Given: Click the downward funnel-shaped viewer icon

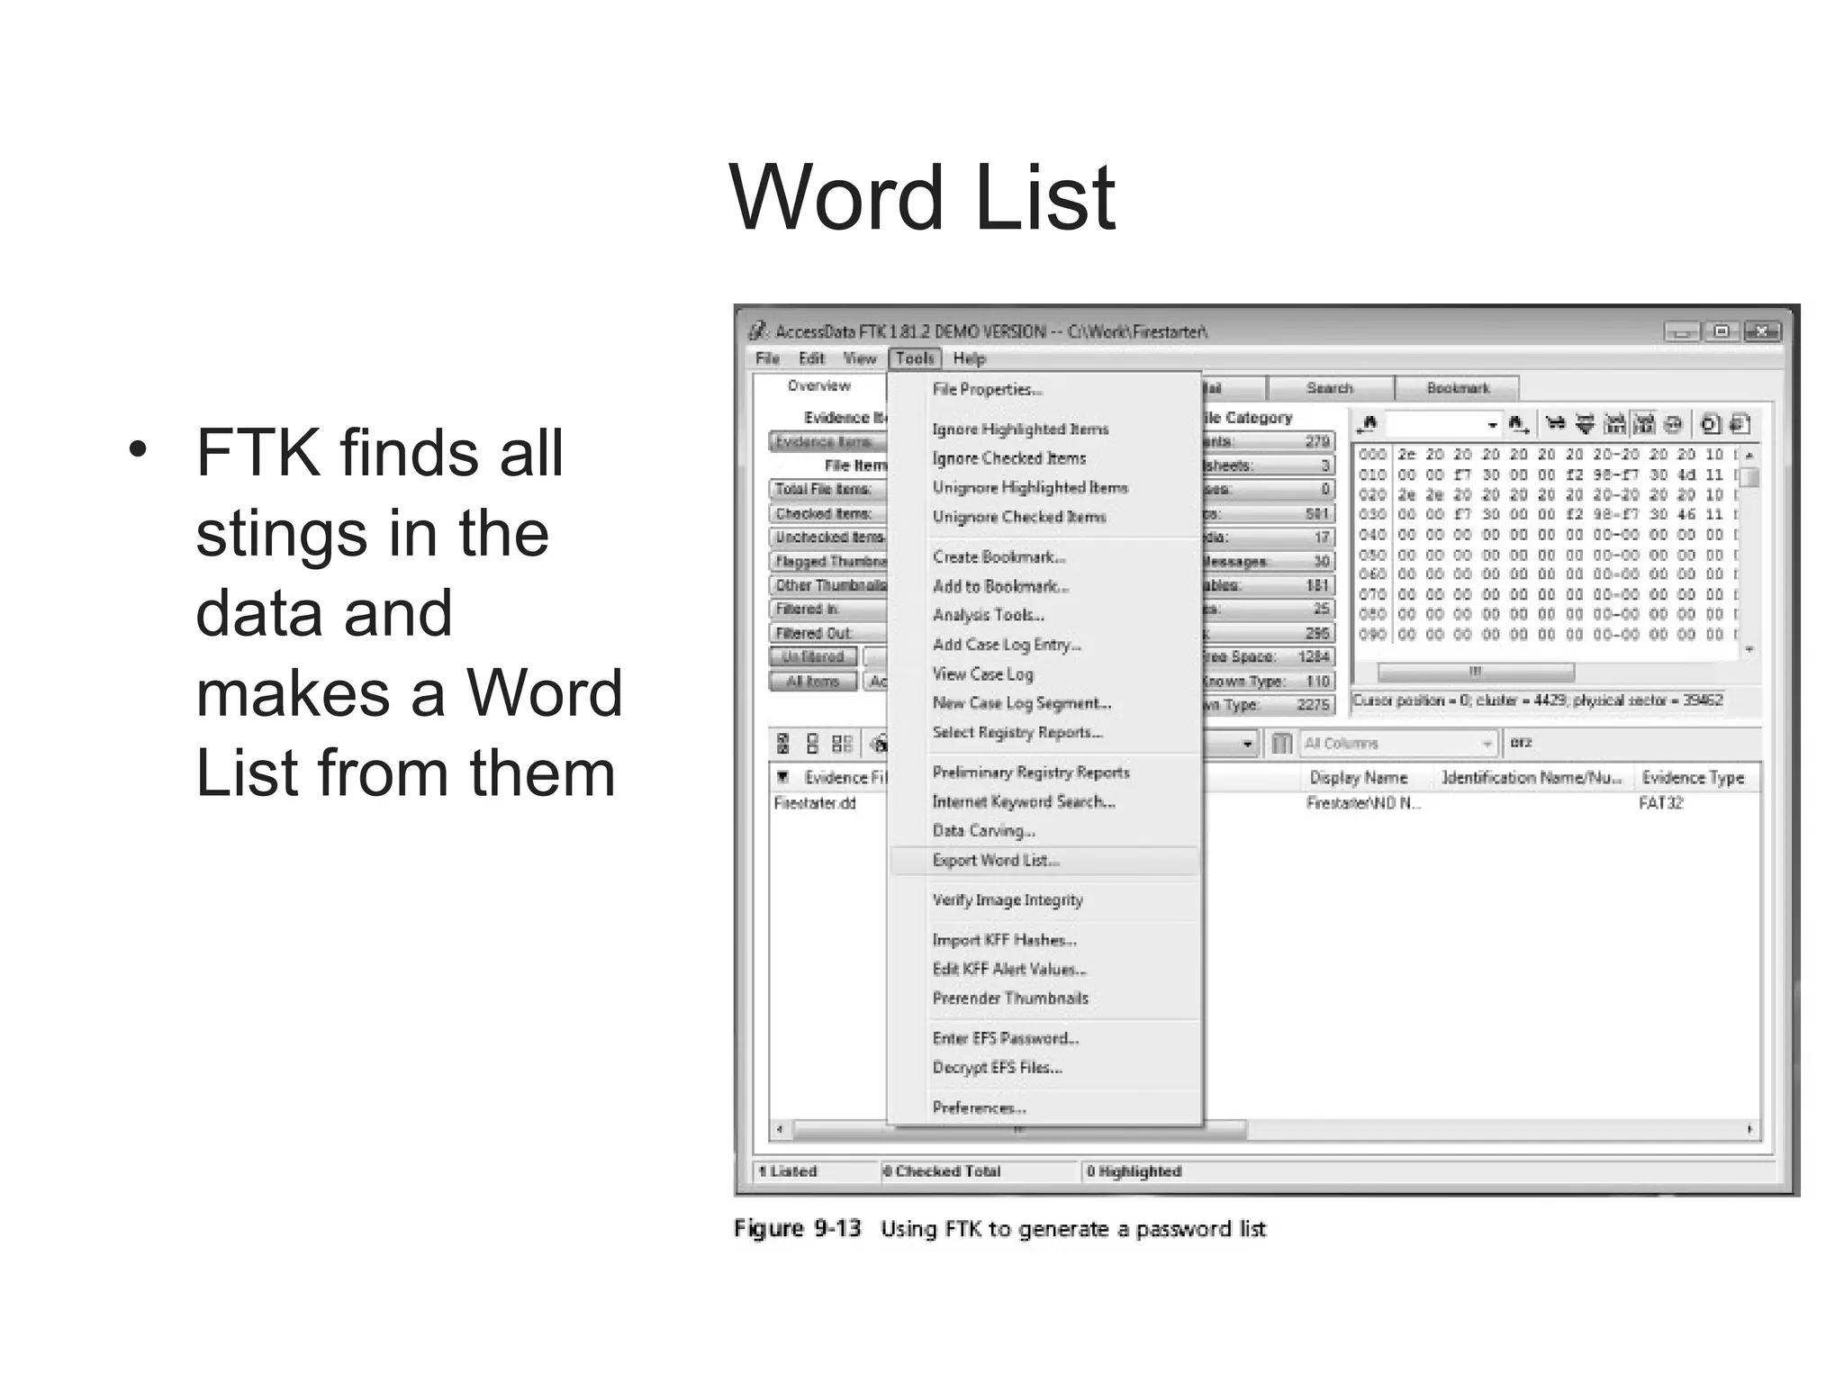Looking at the screenshot, I should point(1585,423).
